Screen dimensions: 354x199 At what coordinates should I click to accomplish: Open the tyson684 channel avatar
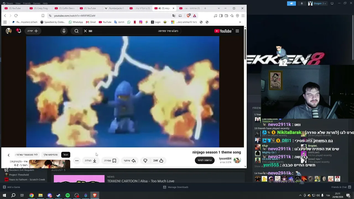click(x=237, y=160)
